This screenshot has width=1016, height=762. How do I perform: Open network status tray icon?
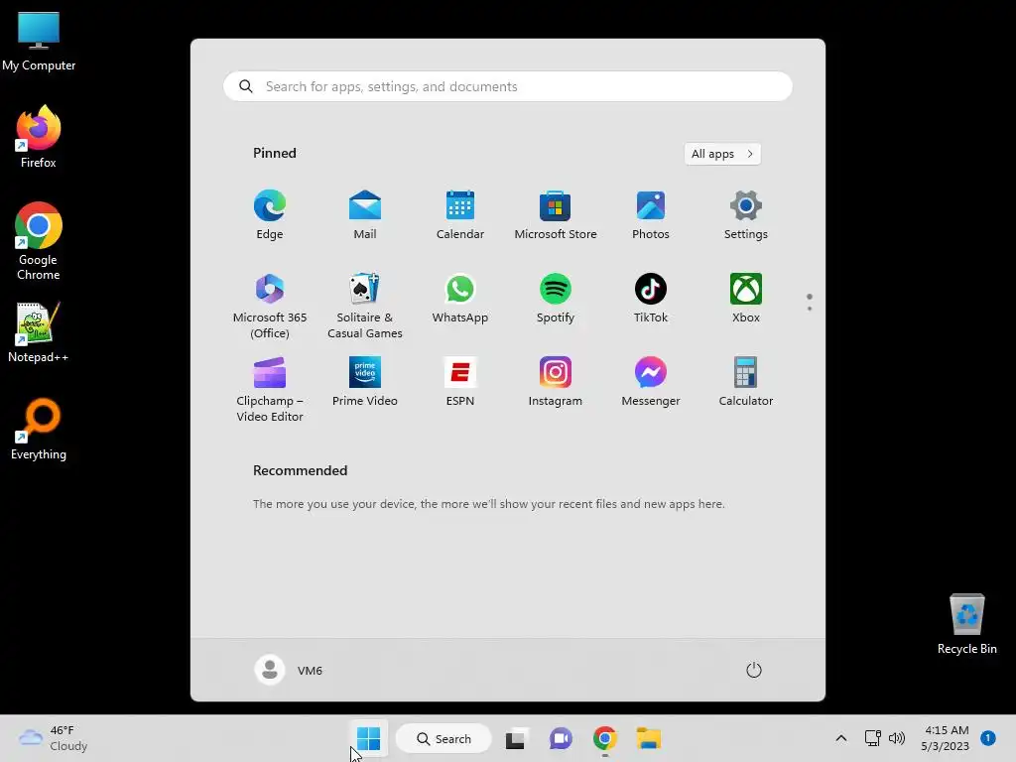click(873, 738)
